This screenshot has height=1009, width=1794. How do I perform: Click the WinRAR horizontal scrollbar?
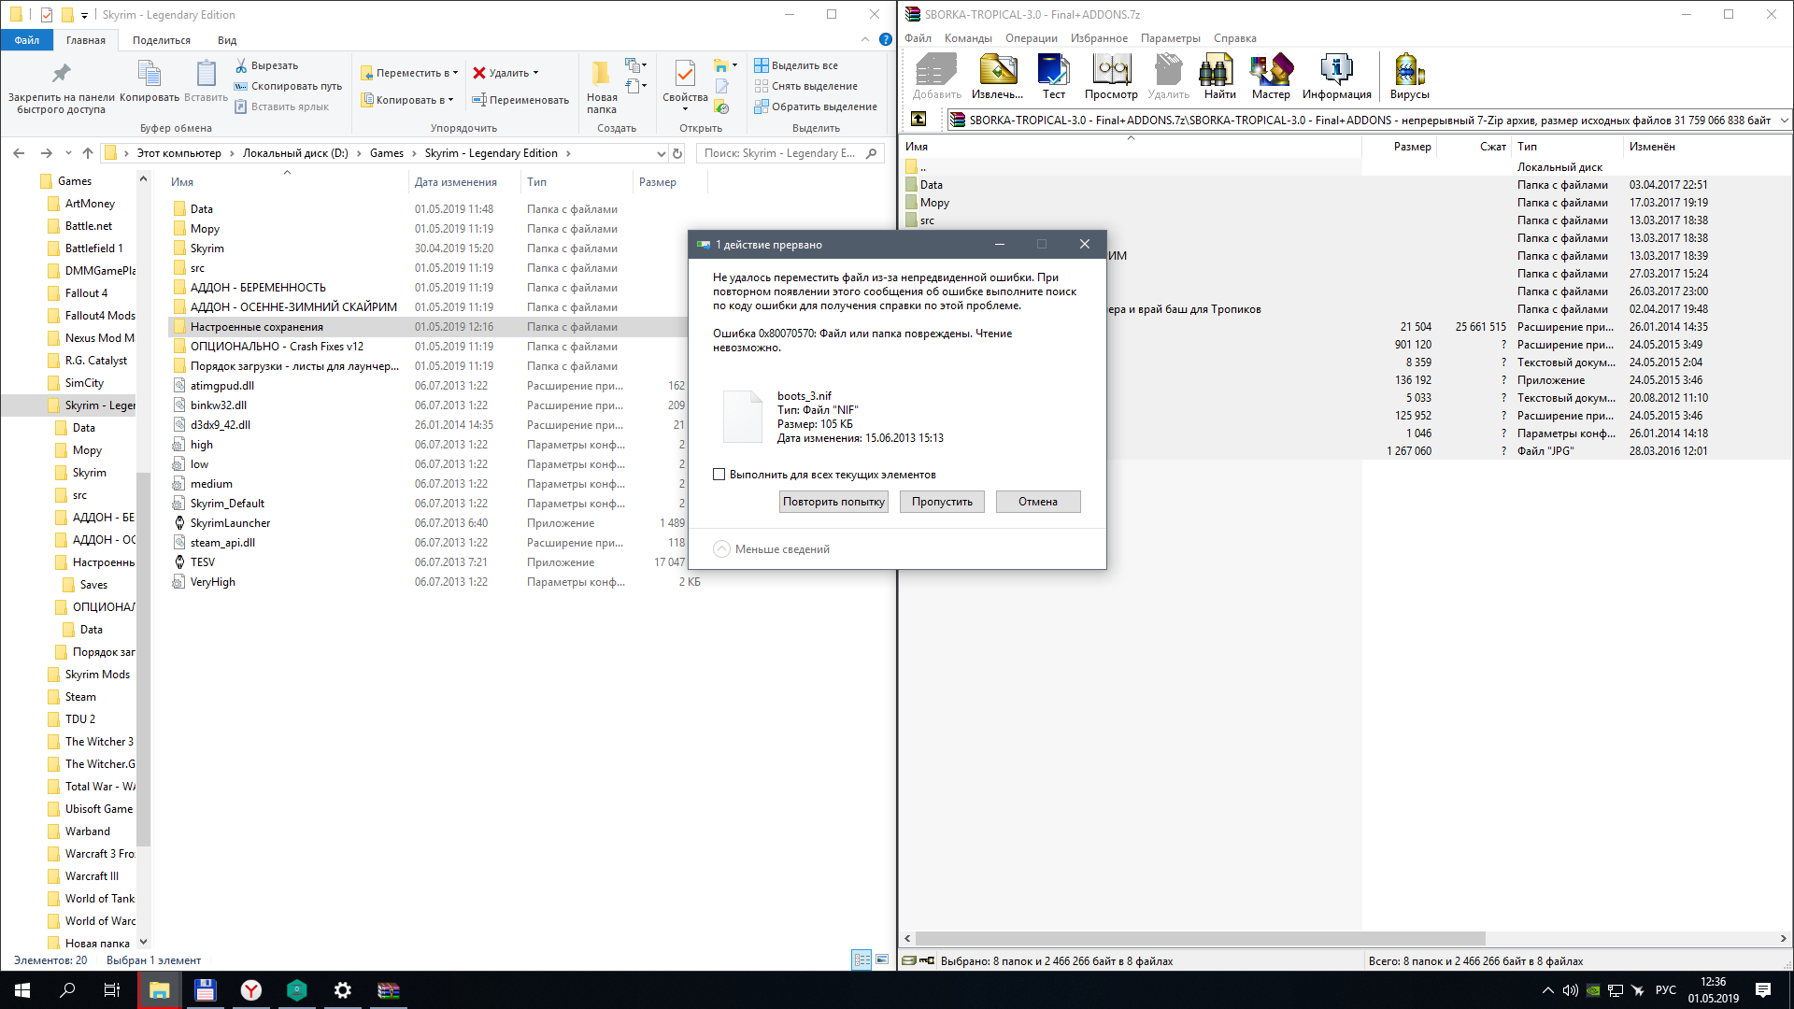pyautogui.click(x=1200, y=938)
